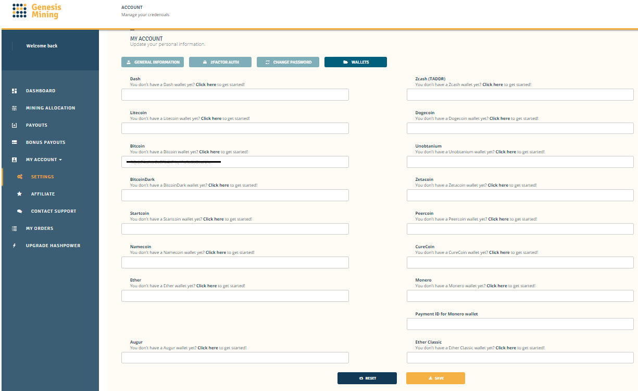Collapse the My Account submenu arrow
638x391 pixels.
point(60,160)
